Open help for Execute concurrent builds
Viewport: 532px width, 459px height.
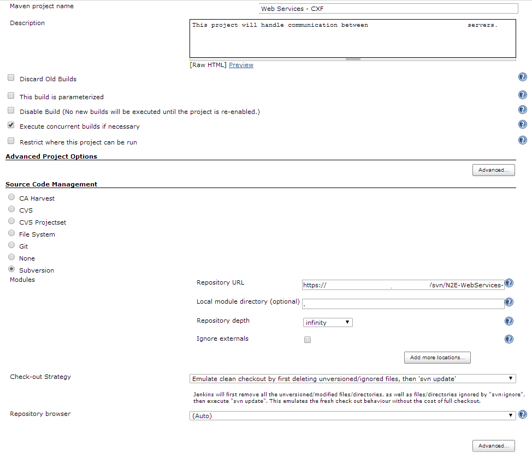point(522,124)
